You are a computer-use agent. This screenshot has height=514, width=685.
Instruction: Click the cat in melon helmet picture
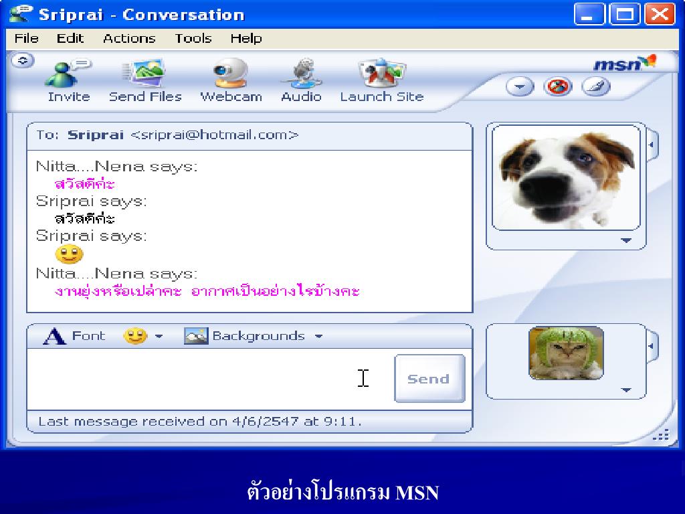(x=566, y=353)
